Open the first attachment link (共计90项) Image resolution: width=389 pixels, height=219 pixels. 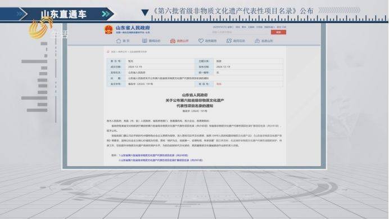153,155
